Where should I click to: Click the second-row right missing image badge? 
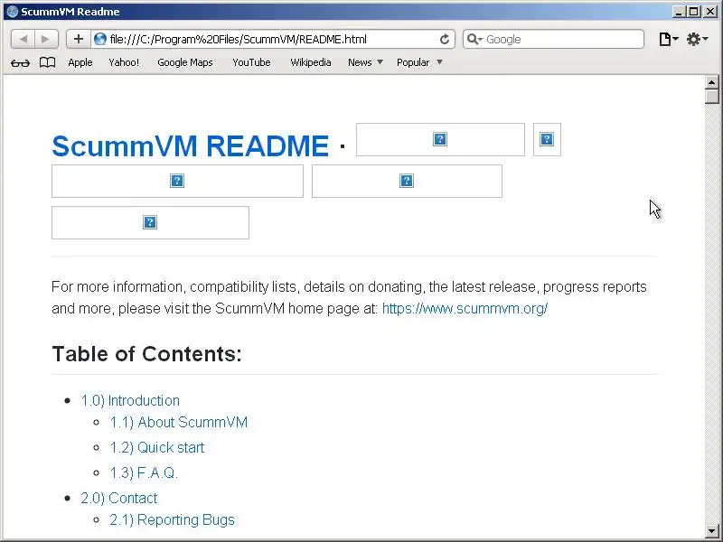pos(407,182)
